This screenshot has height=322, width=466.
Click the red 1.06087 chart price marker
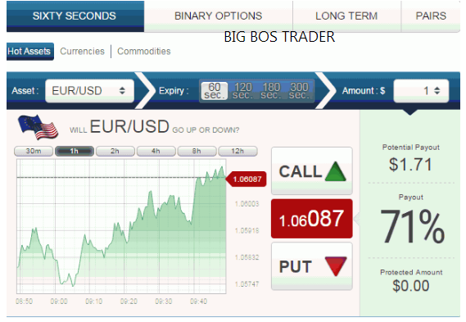coord(246,179)
